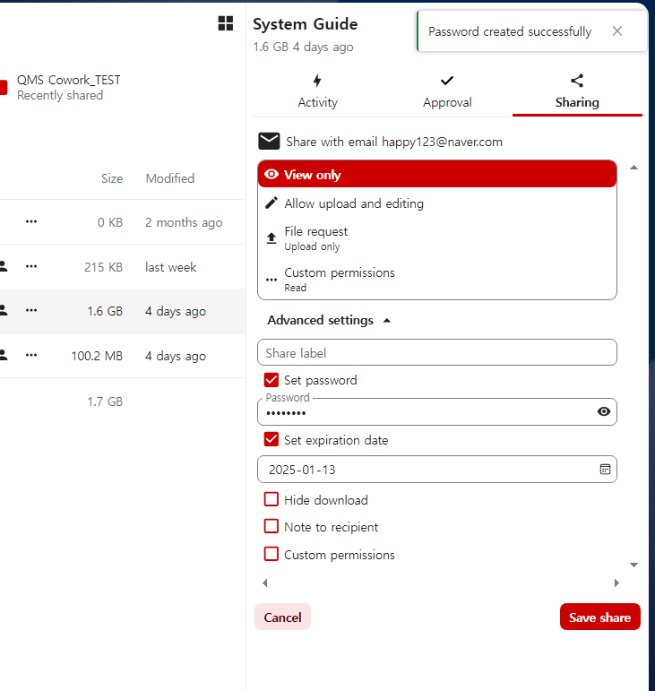This screenshot has width=655, height=691.
Task: Select 'File request' upload only option
Action: click(x=315, y=238)
